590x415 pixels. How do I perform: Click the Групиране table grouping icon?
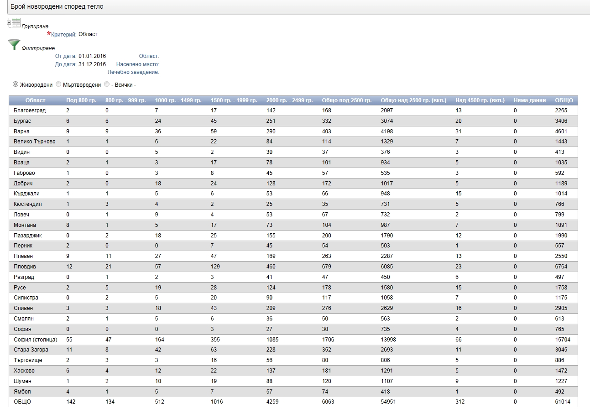14,23
